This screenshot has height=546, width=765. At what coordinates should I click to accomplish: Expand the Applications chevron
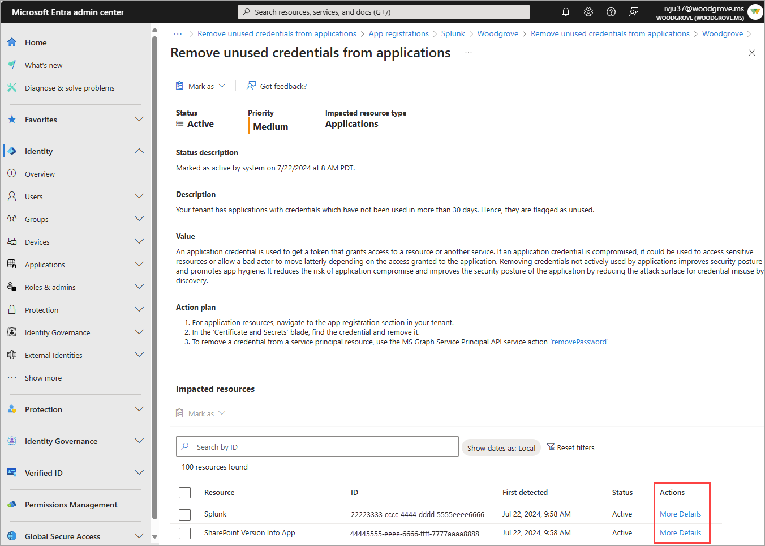[x=139, y=265]
